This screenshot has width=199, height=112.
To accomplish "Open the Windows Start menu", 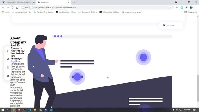I will coord(2,110).
